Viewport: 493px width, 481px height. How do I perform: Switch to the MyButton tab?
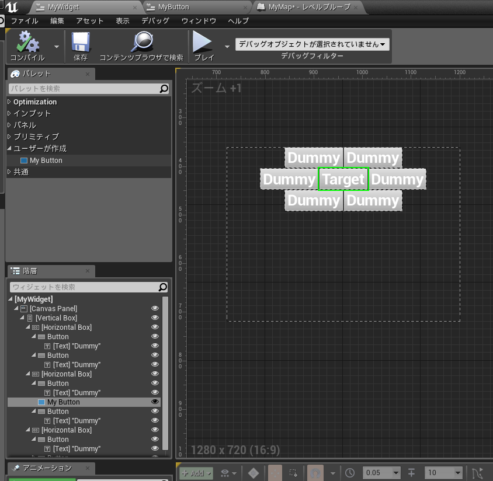point(197,7)
